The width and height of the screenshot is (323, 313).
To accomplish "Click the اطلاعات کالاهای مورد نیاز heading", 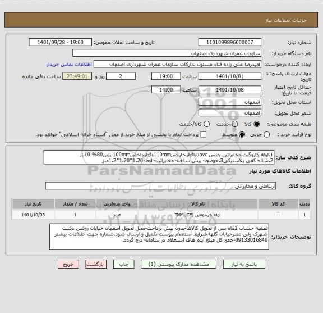I will (x=280, y=171).
